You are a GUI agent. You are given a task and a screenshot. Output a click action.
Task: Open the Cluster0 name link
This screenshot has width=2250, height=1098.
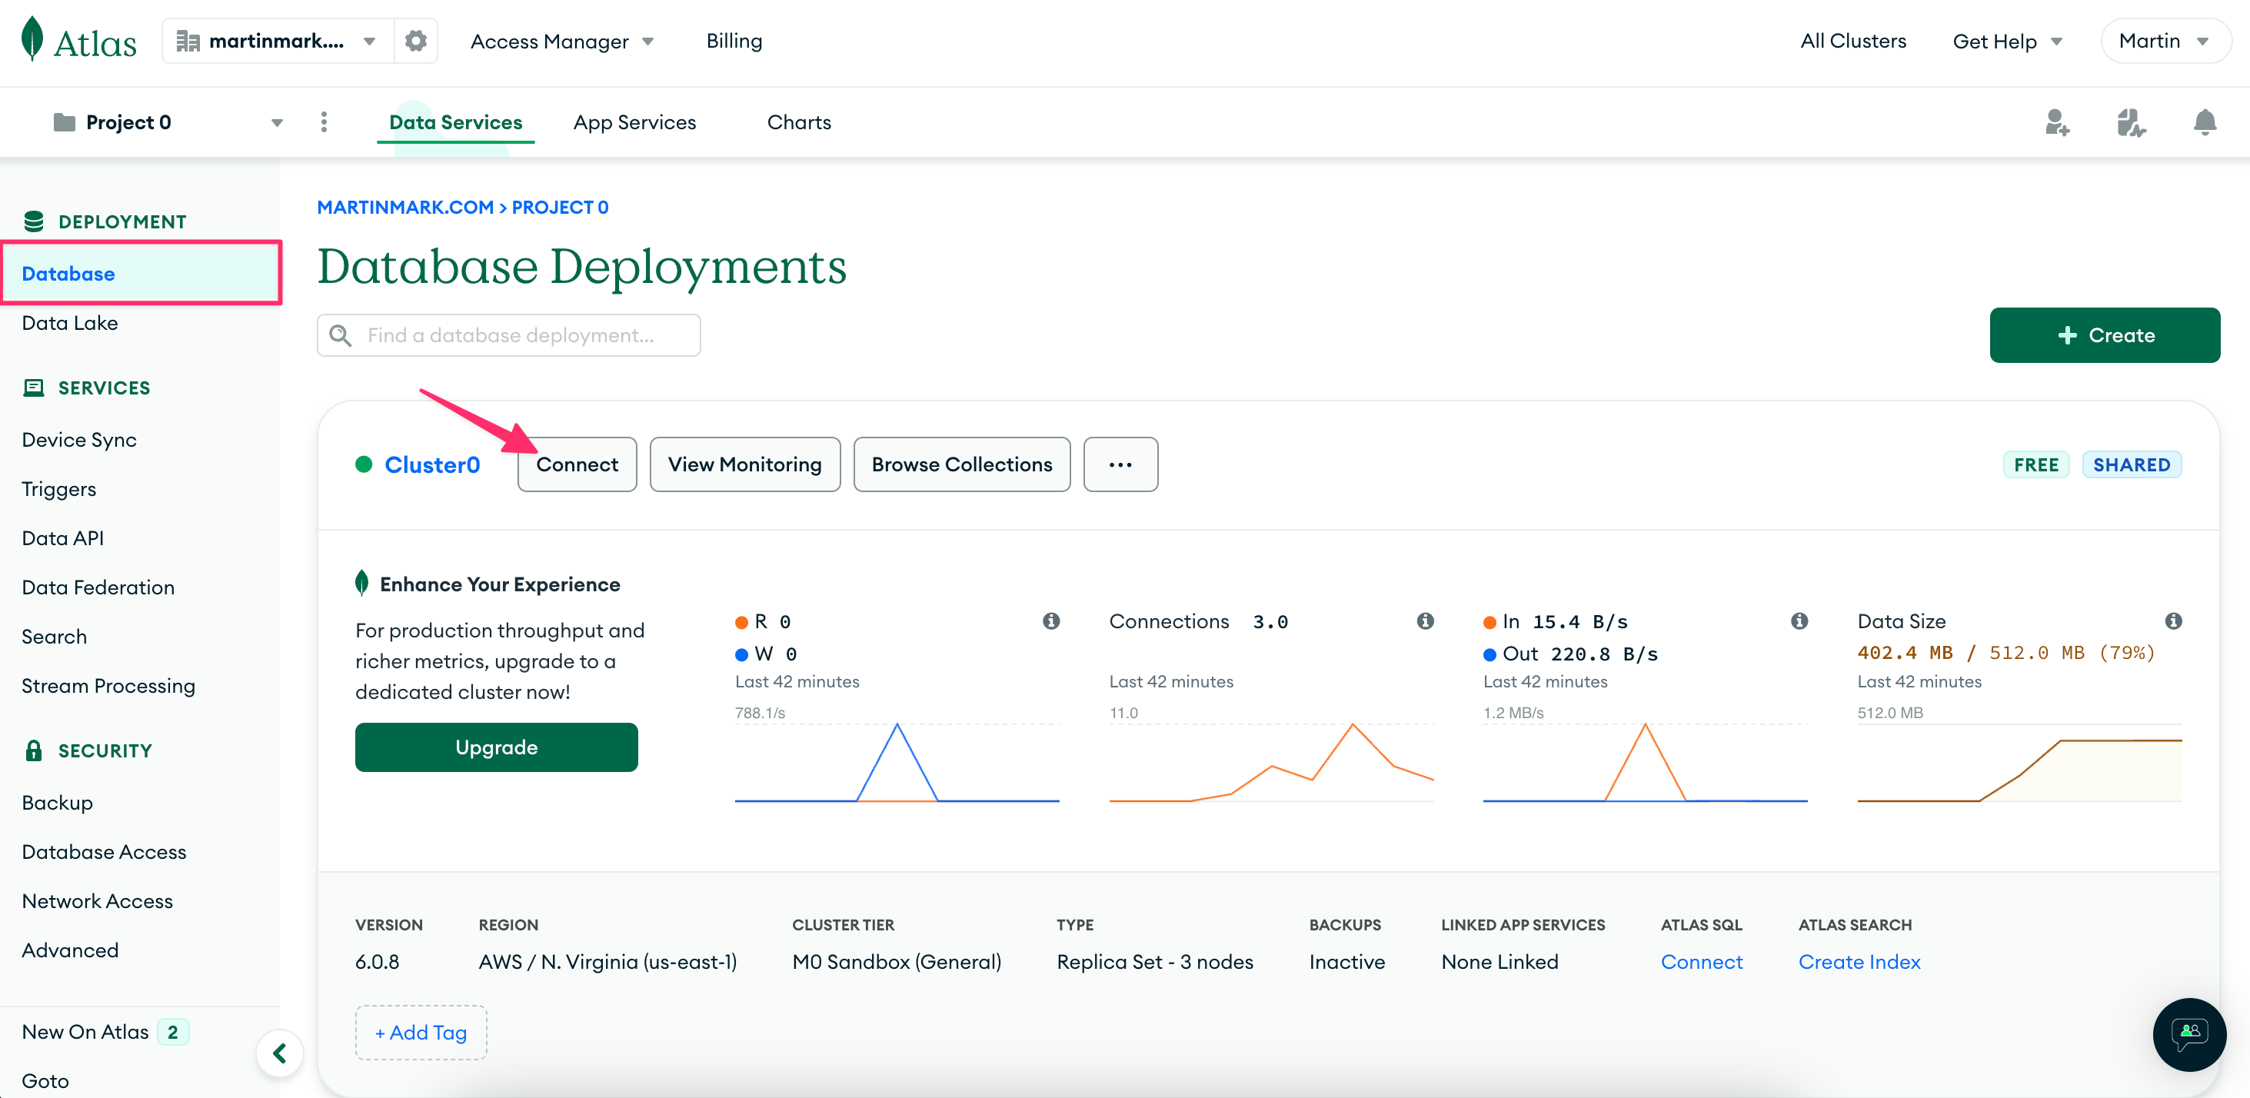pyautogui.click(x=432, y=464)
